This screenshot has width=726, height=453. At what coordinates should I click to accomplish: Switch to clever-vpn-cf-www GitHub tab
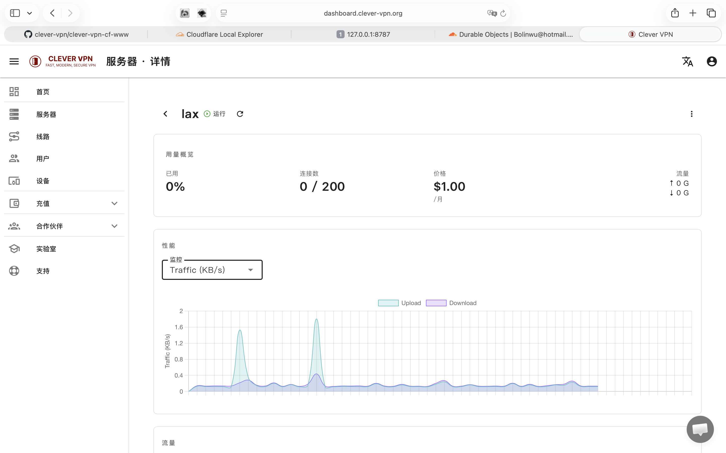(76, 34)
